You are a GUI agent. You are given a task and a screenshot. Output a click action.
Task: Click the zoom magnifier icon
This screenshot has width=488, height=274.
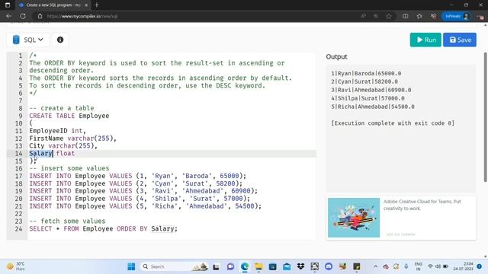[x=376, y=16]
